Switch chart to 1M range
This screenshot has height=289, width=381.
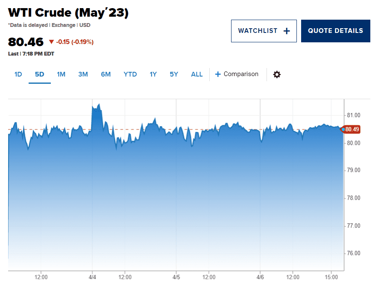click(61, 74)
